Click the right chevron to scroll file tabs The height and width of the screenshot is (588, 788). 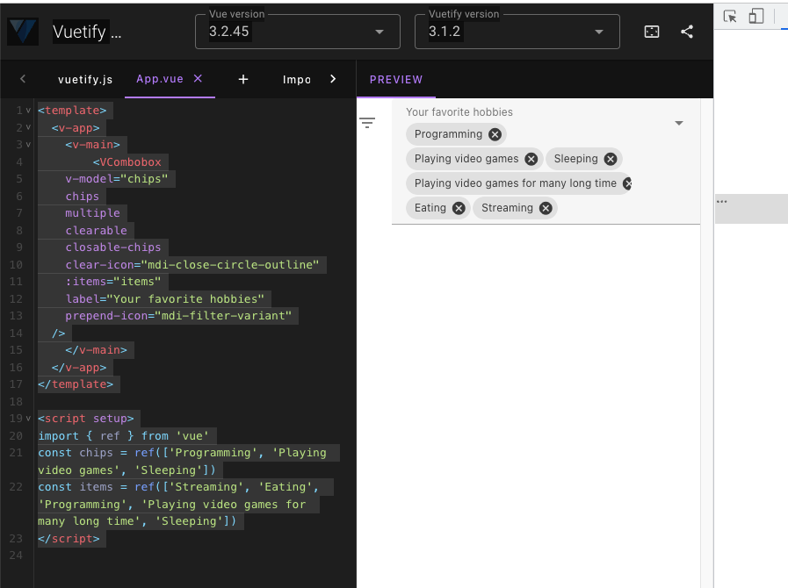click(x=332, y=79)
